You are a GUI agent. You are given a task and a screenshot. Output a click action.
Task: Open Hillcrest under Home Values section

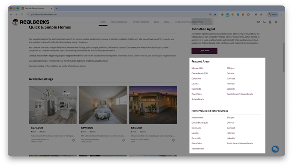point(230,133)
